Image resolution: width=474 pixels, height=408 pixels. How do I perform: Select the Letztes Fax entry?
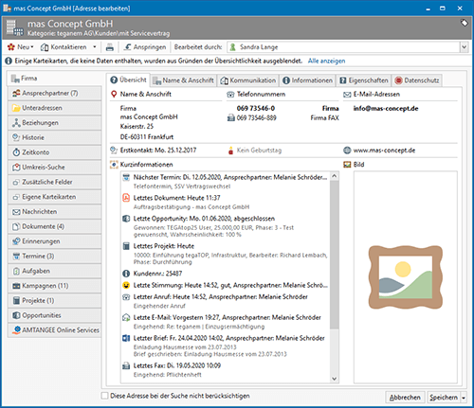tap(225, 370)
